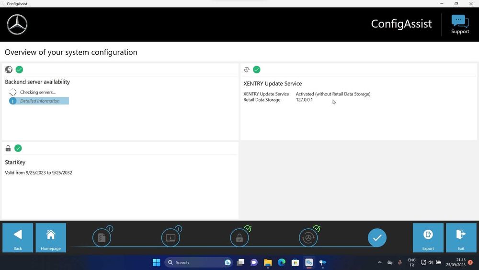The image size is (479, 270).
Task: Export the system configuration
Action: pos(428,237)
